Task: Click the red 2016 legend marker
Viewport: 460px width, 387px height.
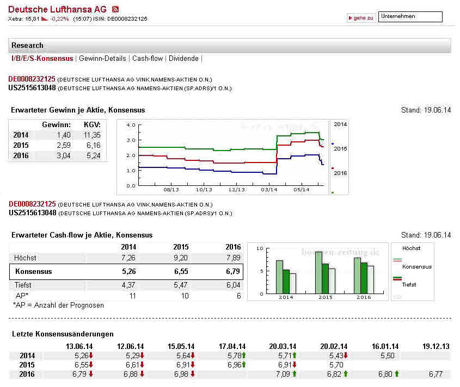Action: point(333,168)
